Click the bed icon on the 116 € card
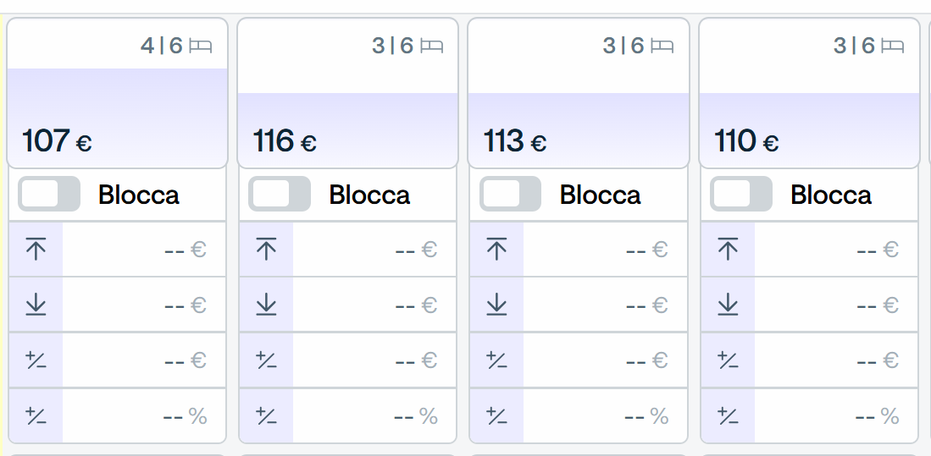931x456 pixels. 431,46
